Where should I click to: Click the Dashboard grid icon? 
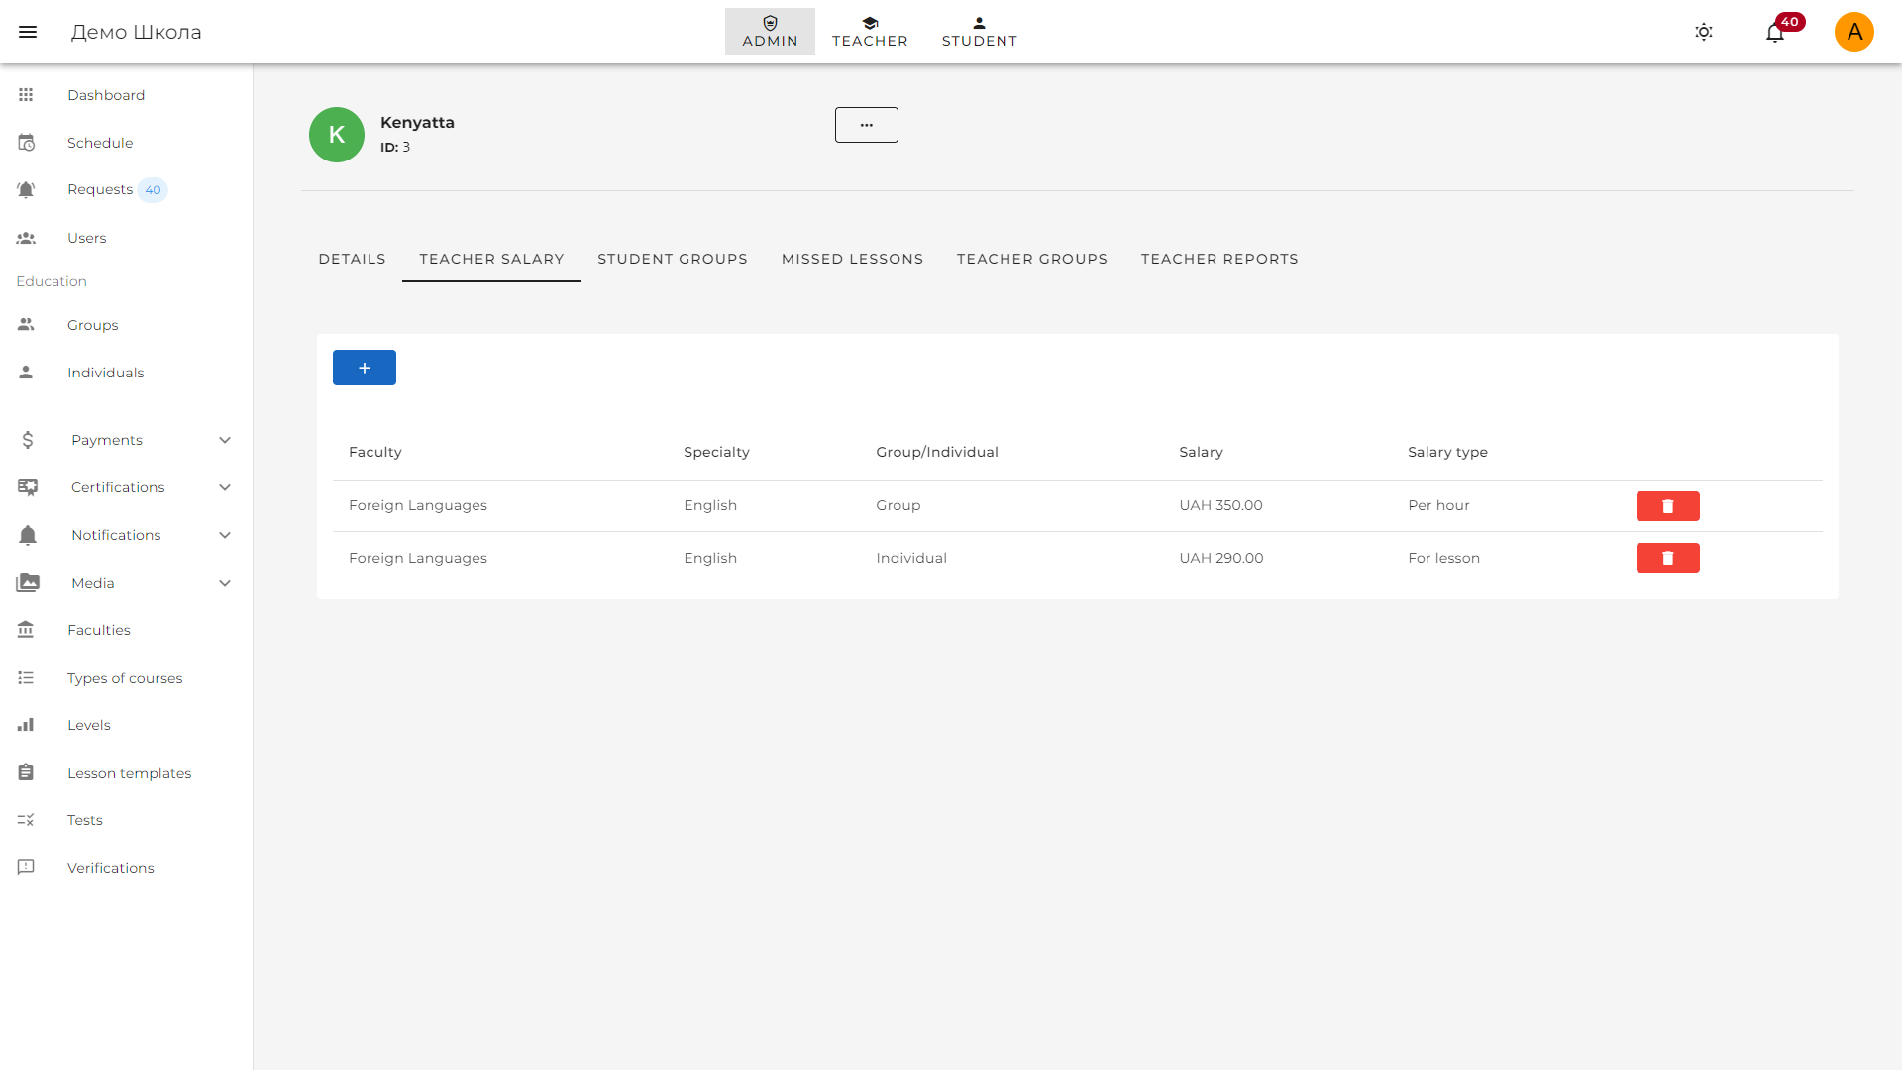(26, 95)
